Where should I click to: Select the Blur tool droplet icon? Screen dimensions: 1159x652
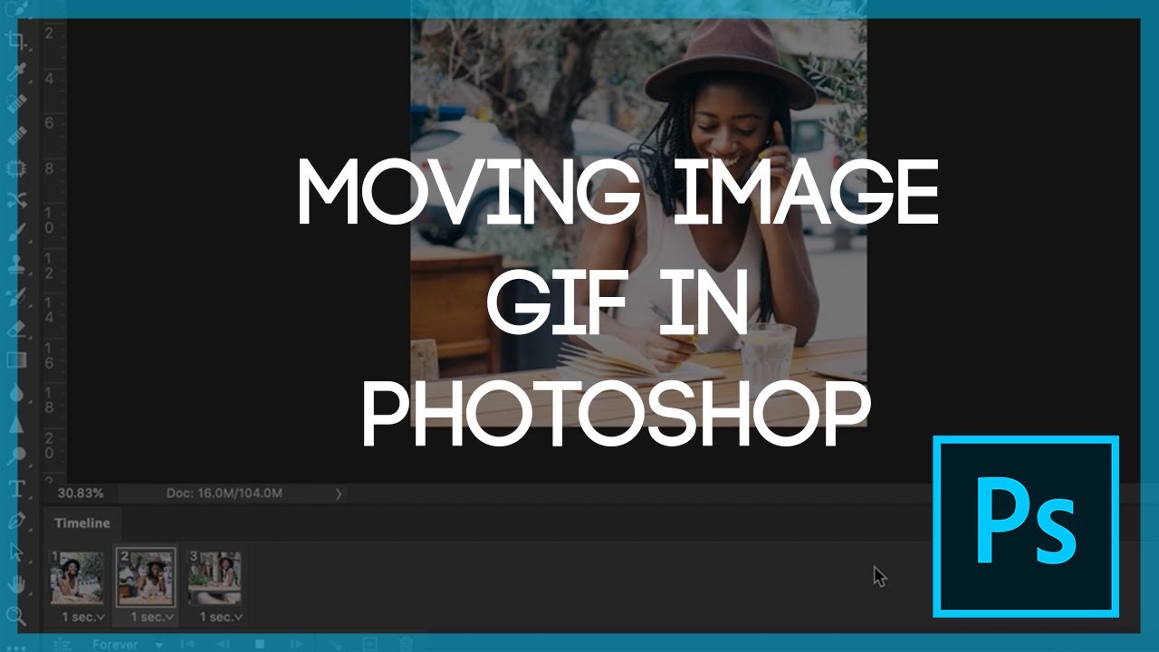(x=16, y=393)
